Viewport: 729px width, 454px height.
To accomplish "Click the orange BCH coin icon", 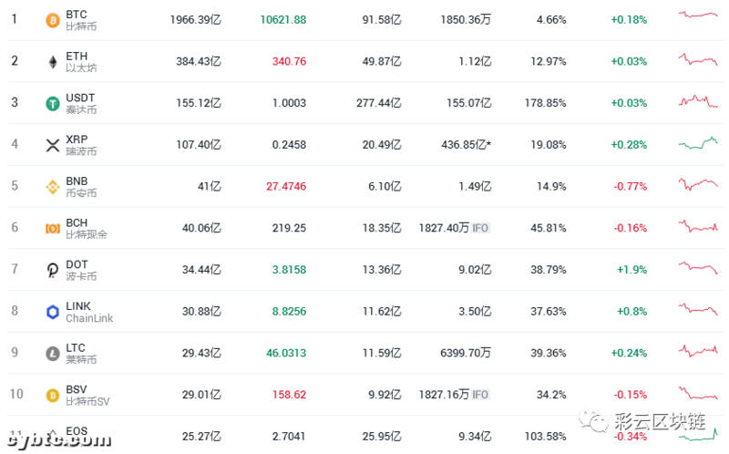I will tap(53, 228).
